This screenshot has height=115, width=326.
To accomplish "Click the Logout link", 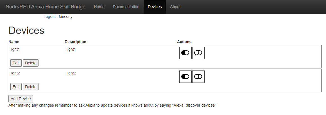I will click(49, 17).
